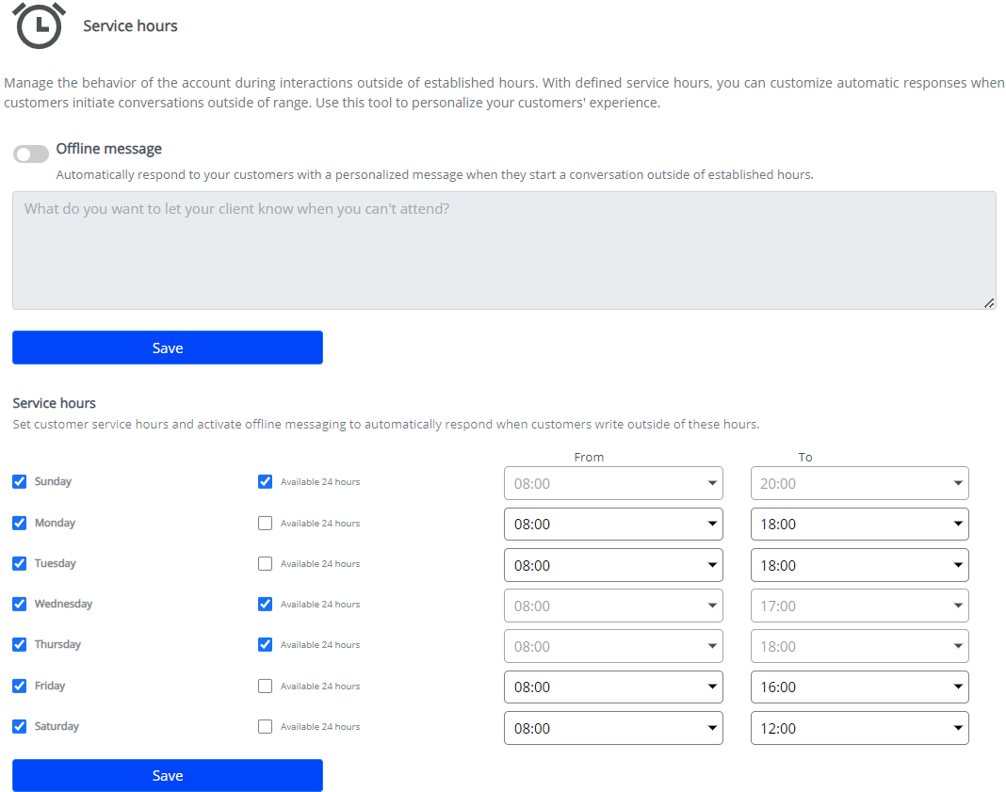The height and width of the screenshot is (792, 1006).
Task: Enable Available 24 hours for Friday
Action: (x=265, y=686)
